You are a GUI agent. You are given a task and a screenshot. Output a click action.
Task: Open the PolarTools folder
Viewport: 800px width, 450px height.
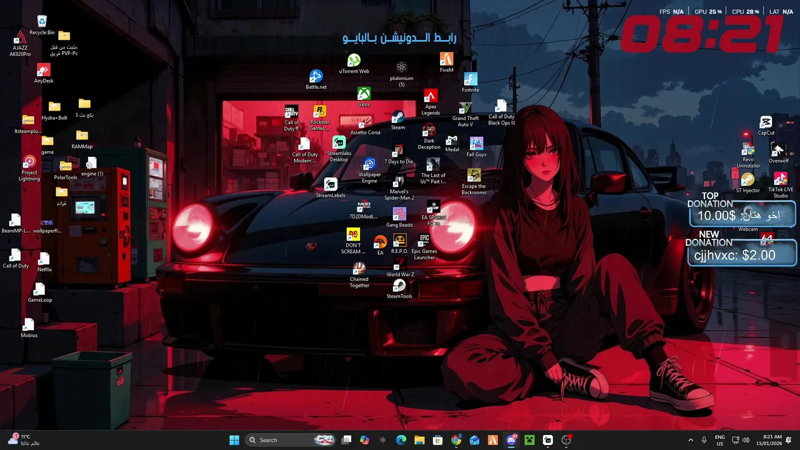(x=66, y=170)
